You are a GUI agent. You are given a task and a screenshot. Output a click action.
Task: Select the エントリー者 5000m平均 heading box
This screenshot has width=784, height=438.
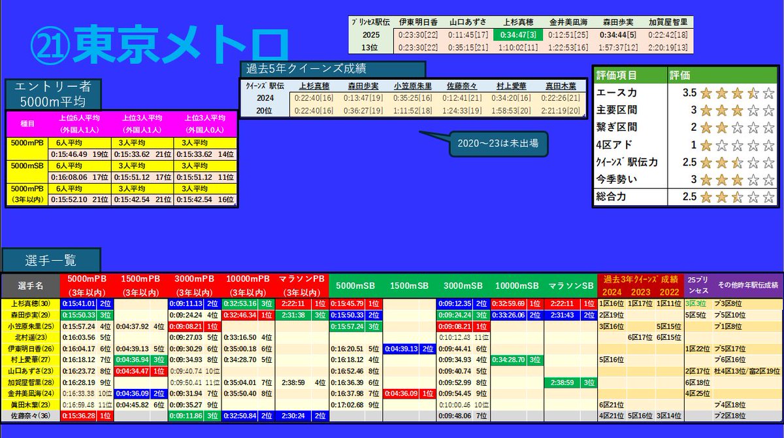click(54, 93)
